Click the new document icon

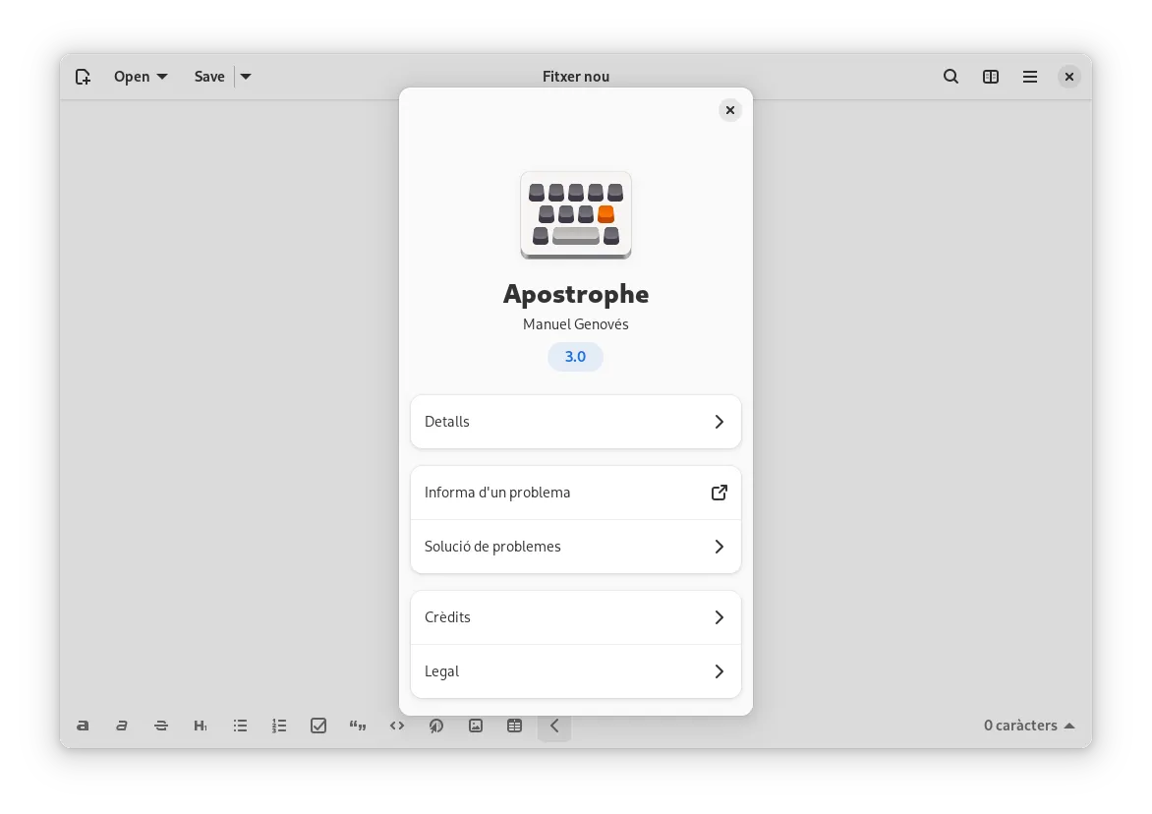[83, 77]
